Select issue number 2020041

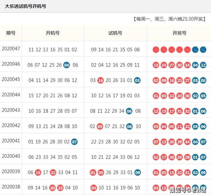(11, 141)
